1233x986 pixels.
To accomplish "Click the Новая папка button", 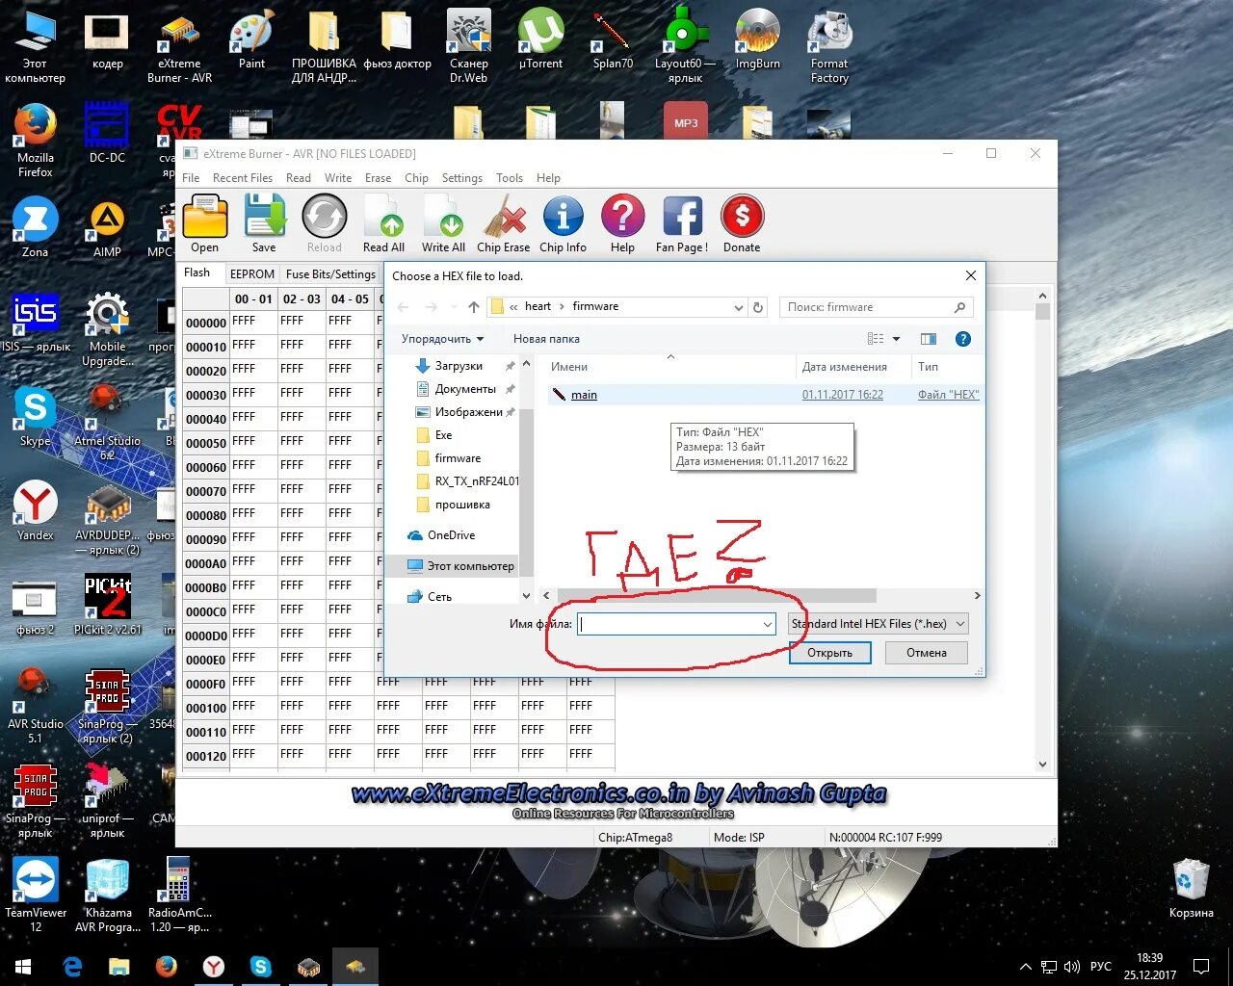I will tap(546, 339).
